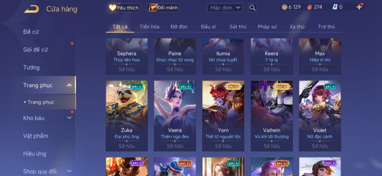Collapse the Trang phục sidebar section
Screen dimensions: 382x176
coord(69,85)
